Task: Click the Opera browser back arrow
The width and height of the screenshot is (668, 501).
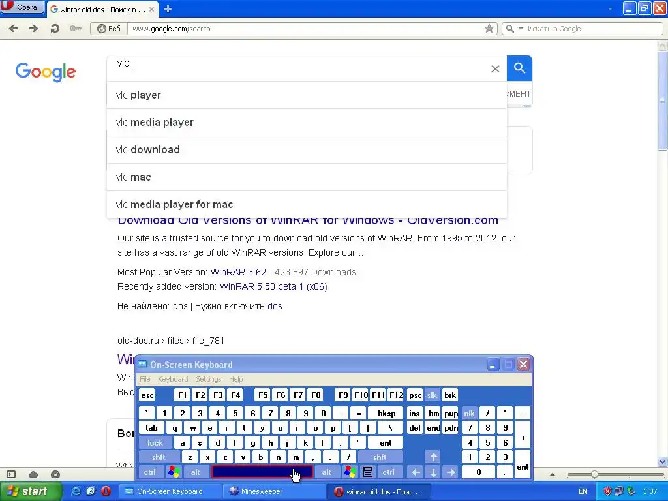Action: 14,29
